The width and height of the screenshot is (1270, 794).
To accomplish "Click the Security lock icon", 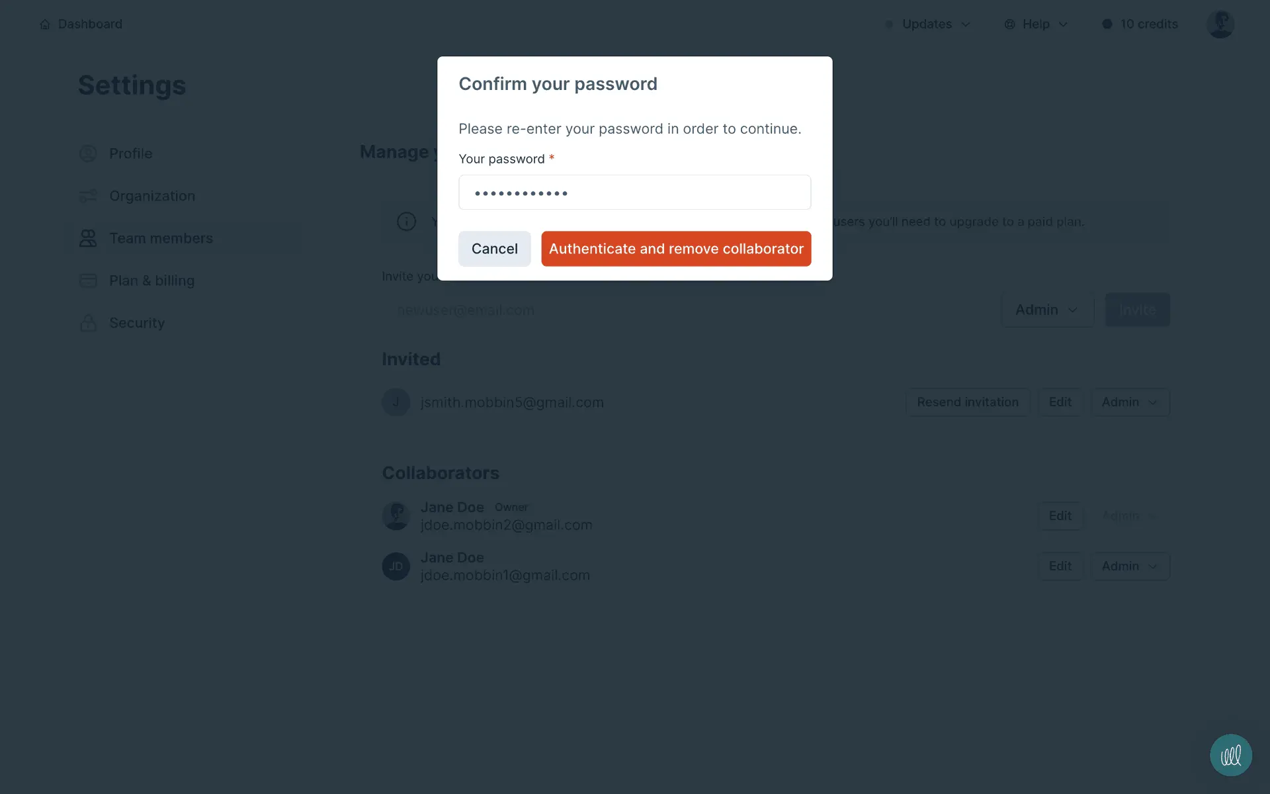I will pyautogui.click(x=88, y=323).
